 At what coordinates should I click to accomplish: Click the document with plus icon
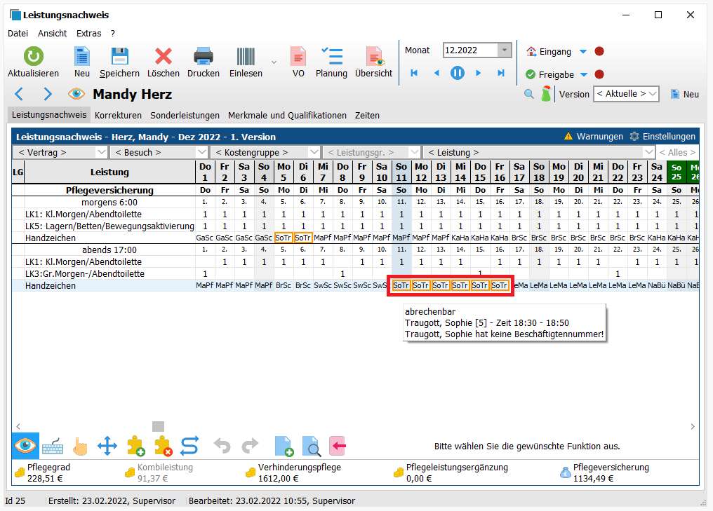(x=284, y=446)
